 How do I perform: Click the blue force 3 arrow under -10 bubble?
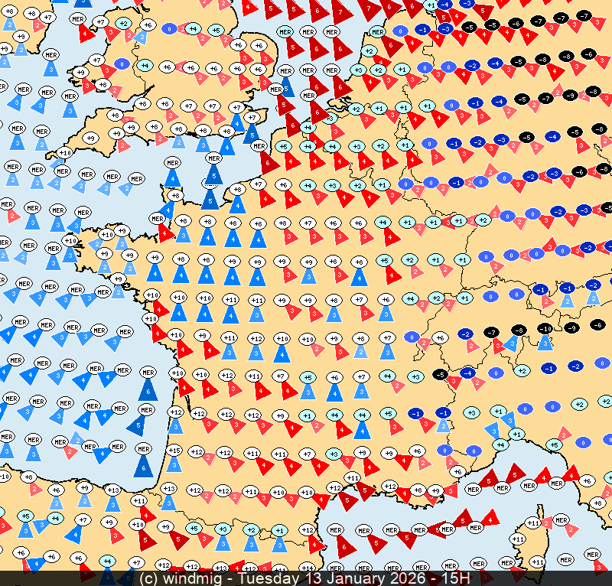point(545,342)
